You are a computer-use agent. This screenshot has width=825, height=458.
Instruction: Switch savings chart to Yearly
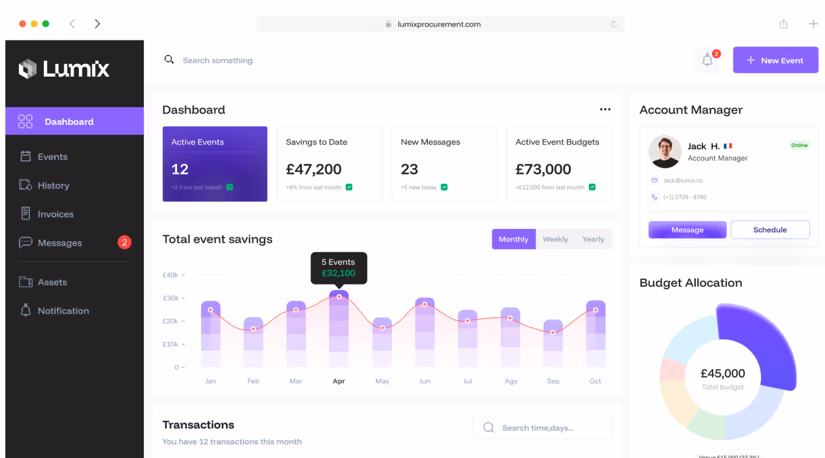pos(594,239)
